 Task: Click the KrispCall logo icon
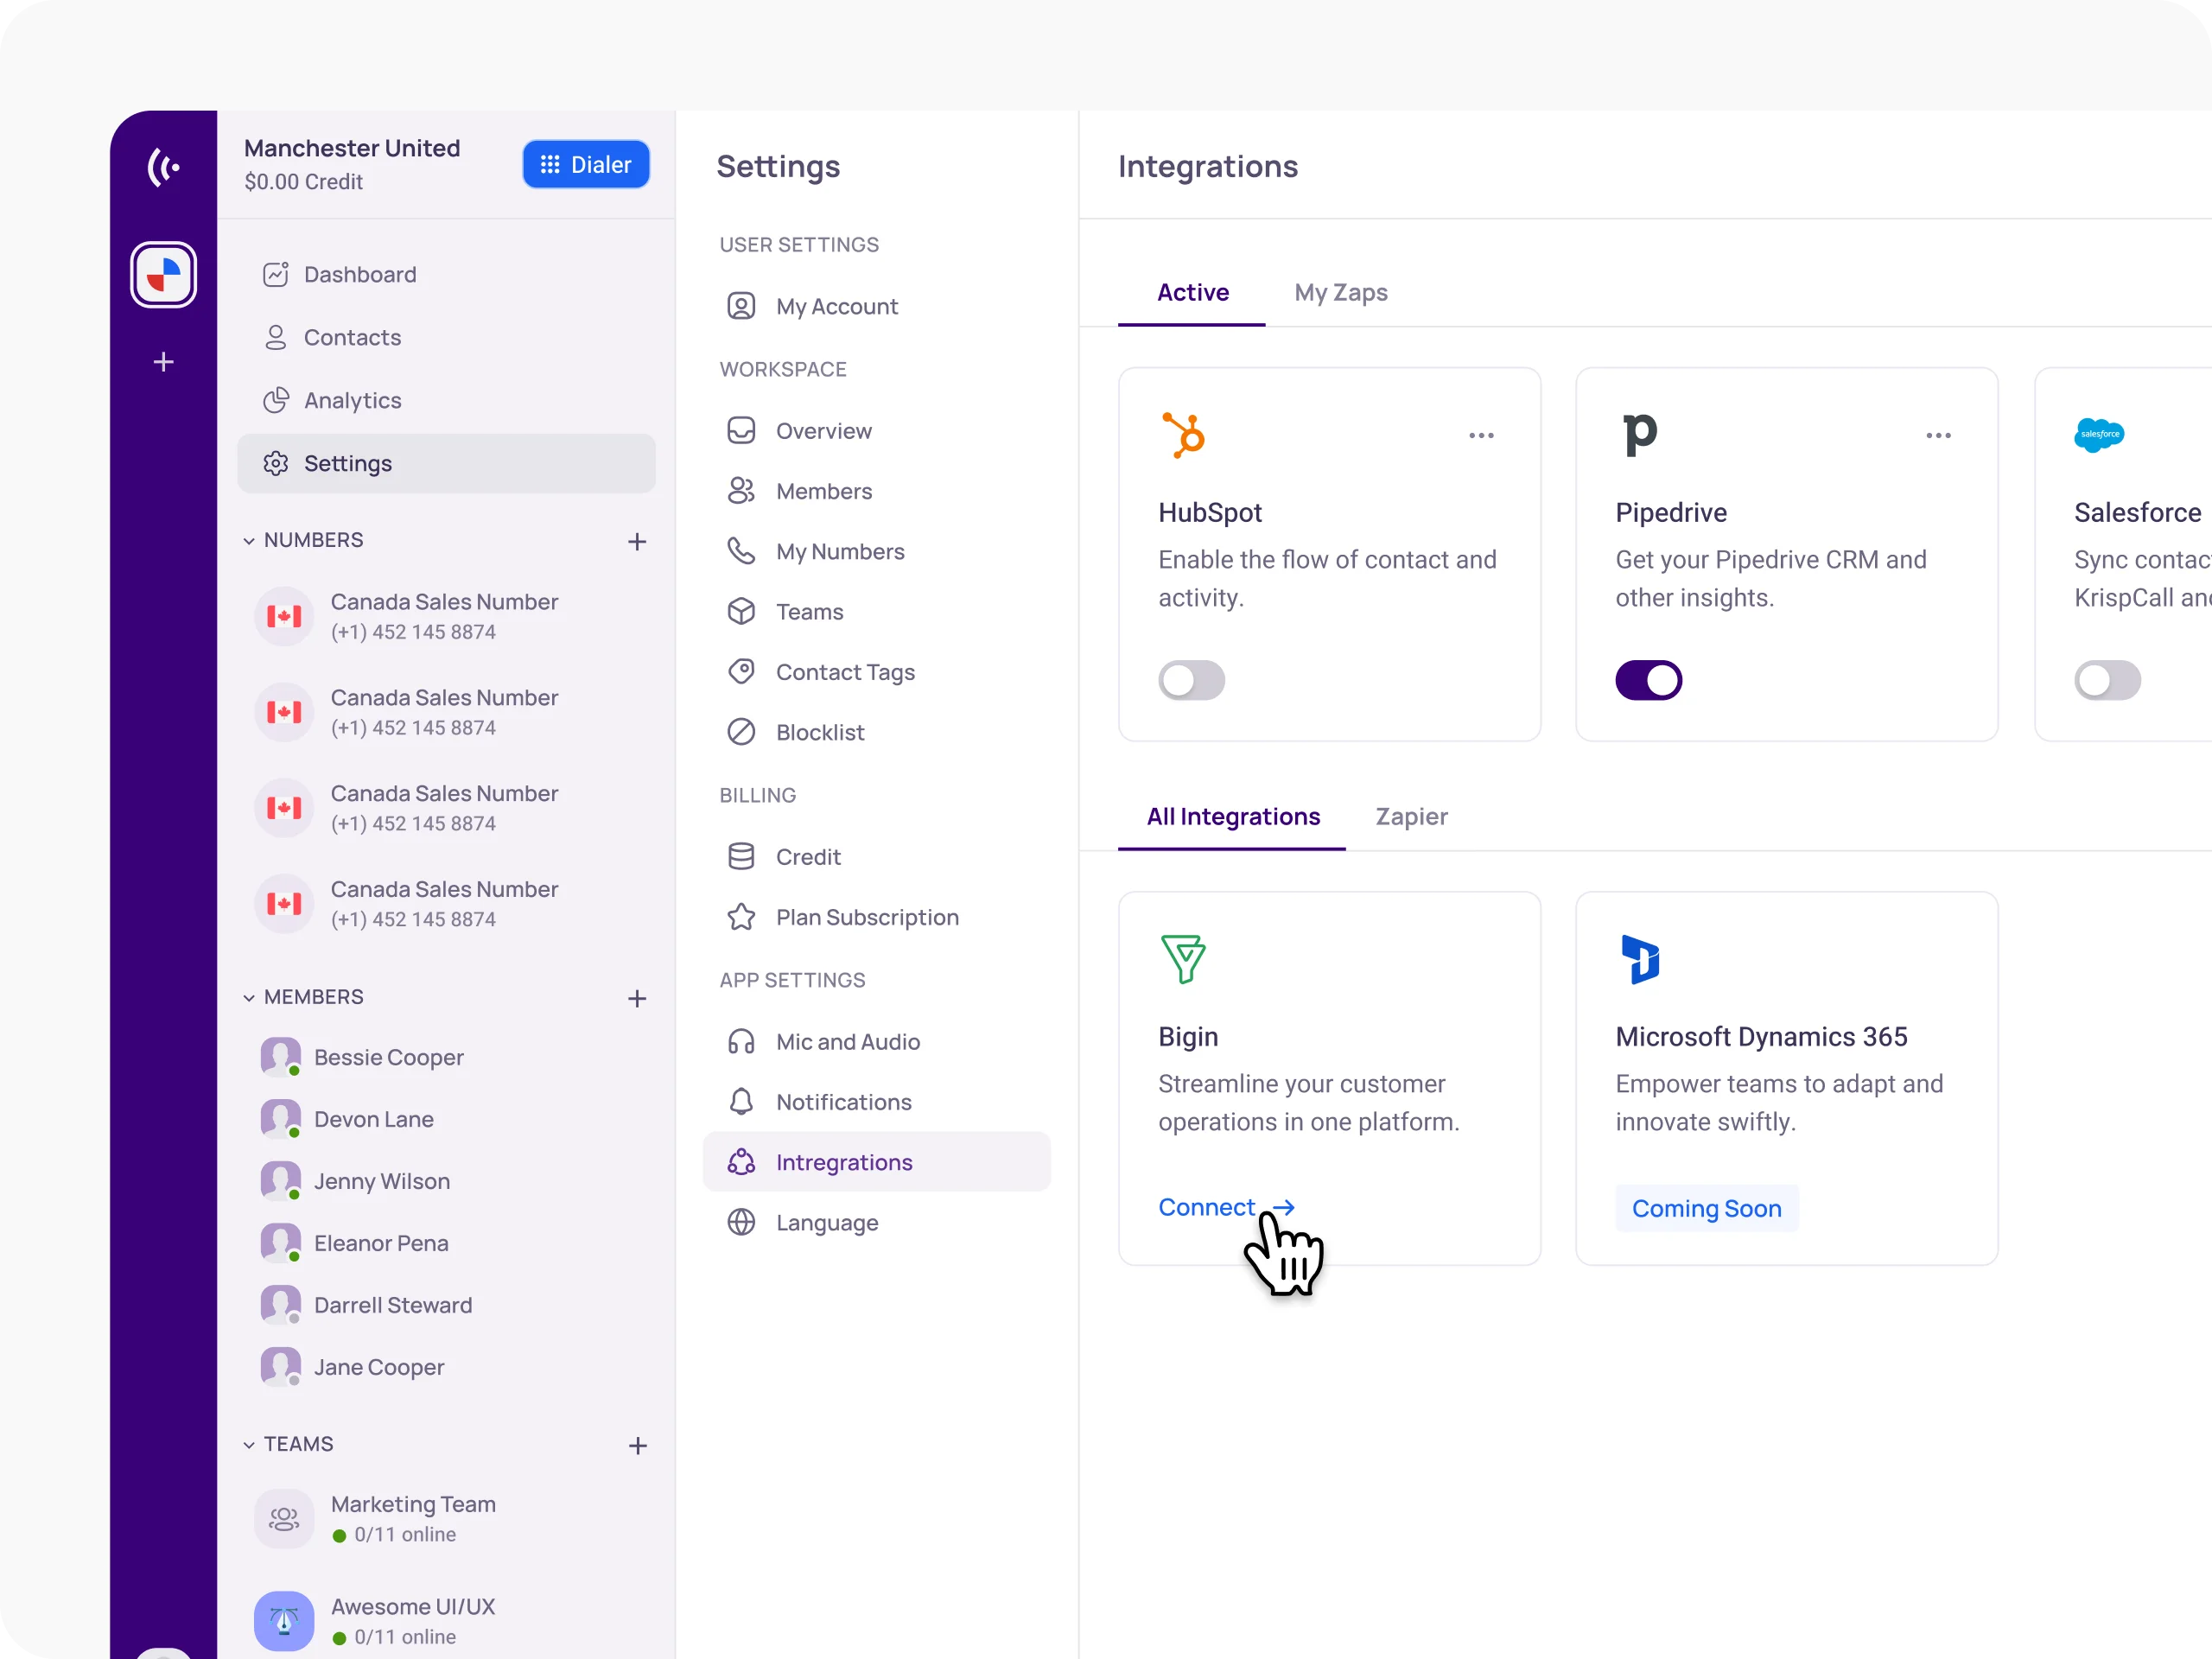tap(164, 166)
